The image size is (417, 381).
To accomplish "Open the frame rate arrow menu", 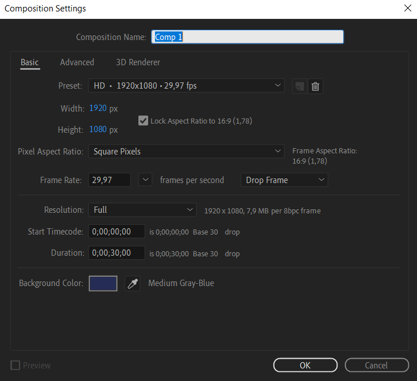I will coord(145,180).
